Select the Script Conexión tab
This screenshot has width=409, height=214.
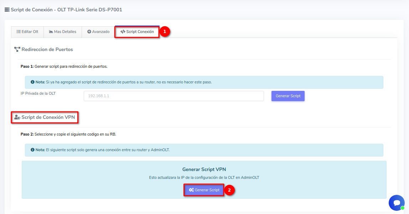[137, 32]
